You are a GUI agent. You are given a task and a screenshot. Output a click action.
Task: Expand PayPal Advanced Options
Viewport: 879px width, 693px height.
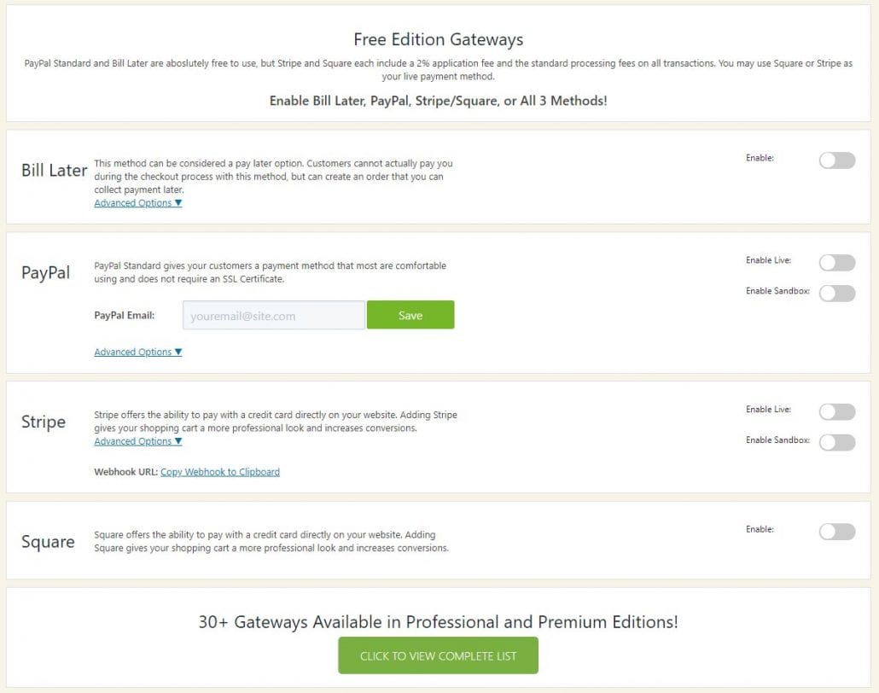point(137,352)
